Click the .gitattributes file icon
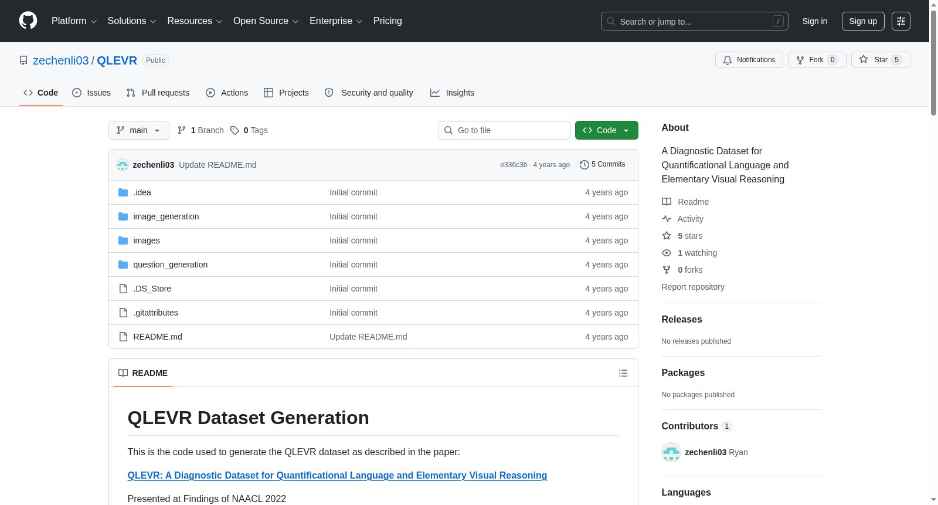Image resolution: width=938 pixels, height=505 pixels. 123,313
